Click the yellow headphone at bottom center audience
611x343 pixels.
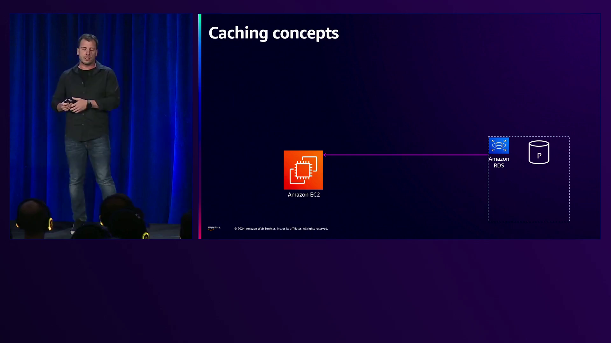point(145,236)
